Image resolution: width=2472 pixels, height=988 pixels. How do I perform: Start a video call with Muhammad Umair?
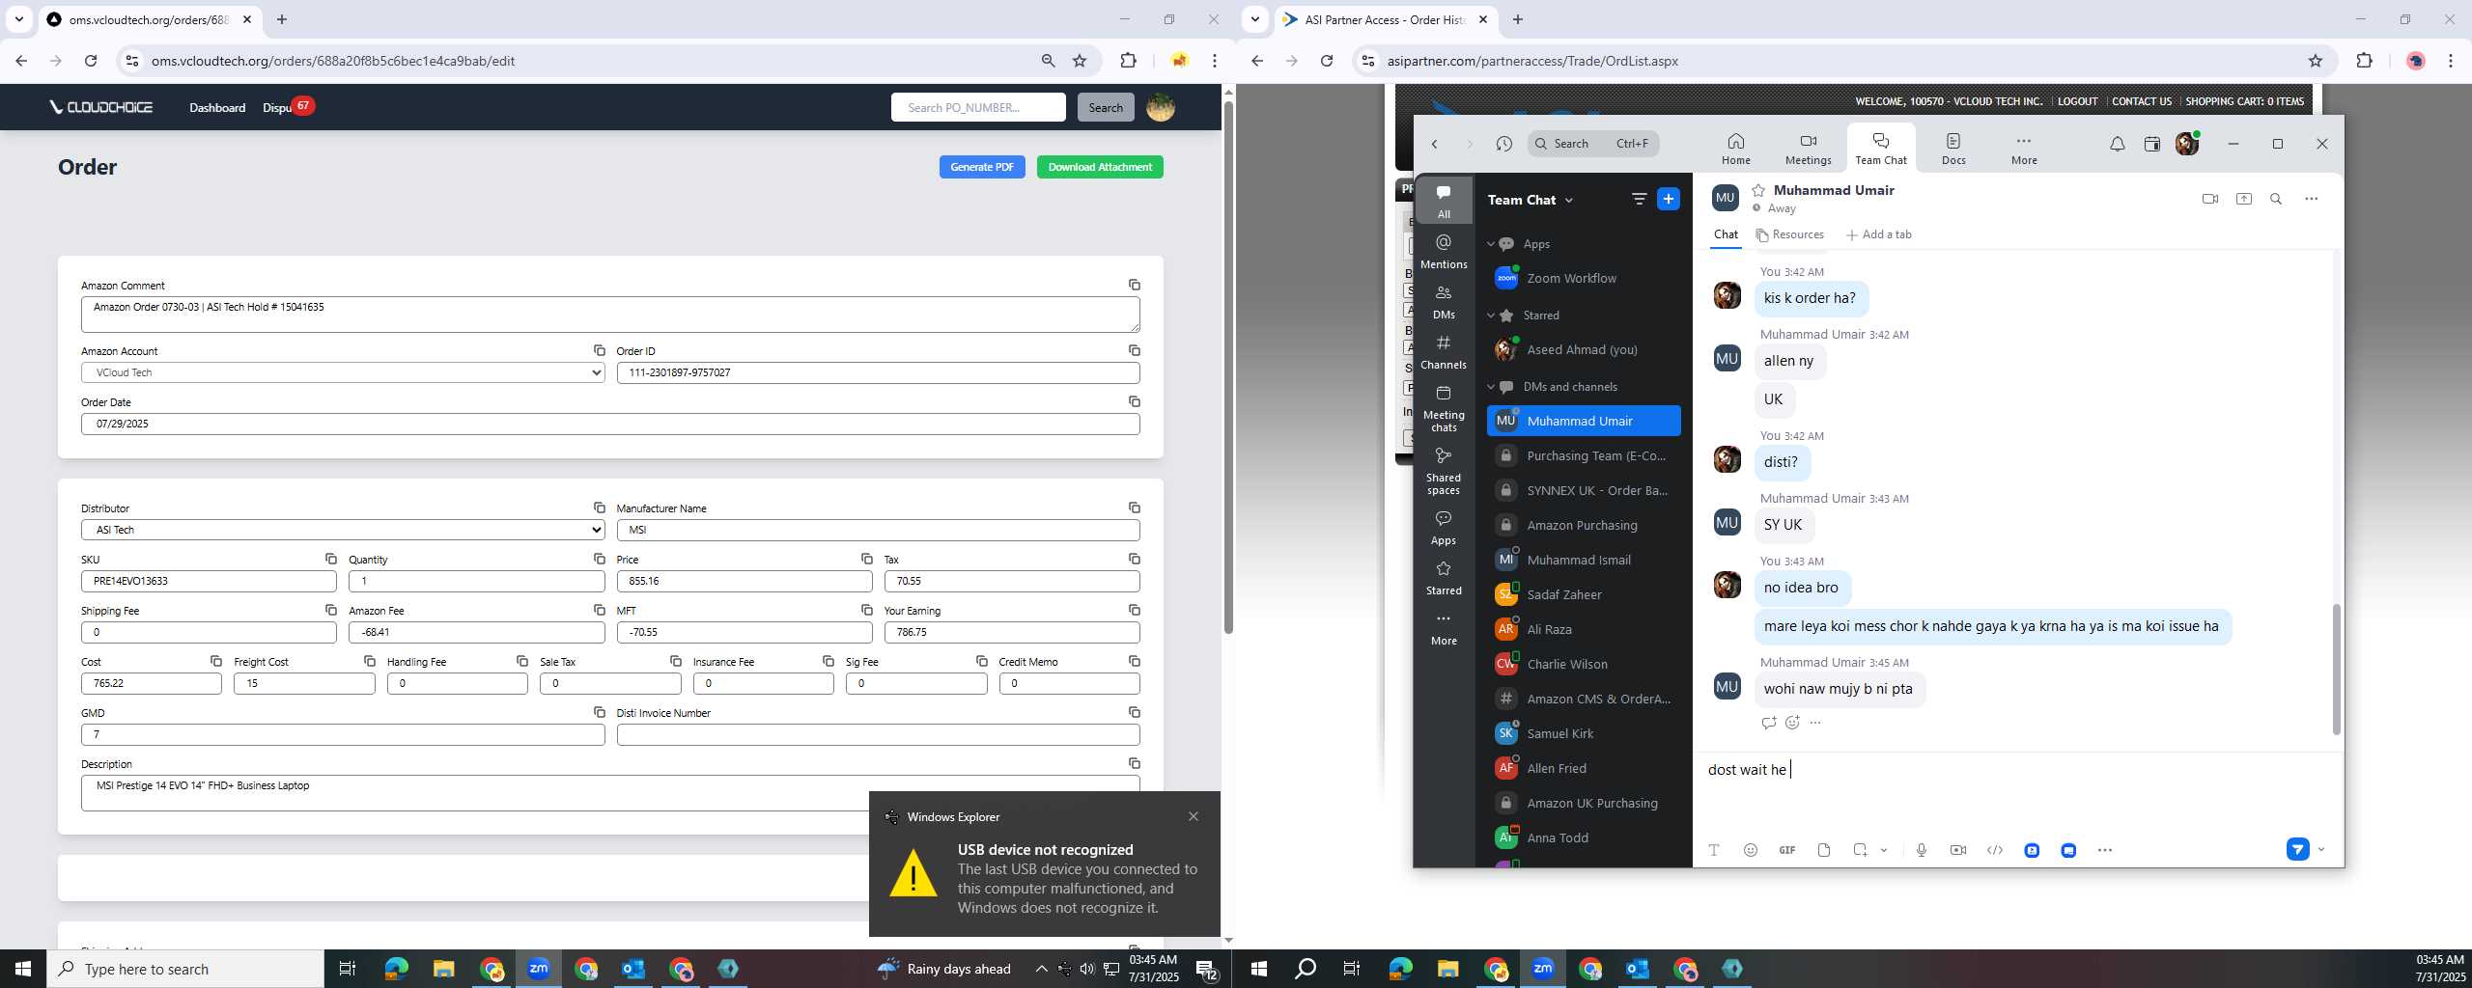point(2209,199)
